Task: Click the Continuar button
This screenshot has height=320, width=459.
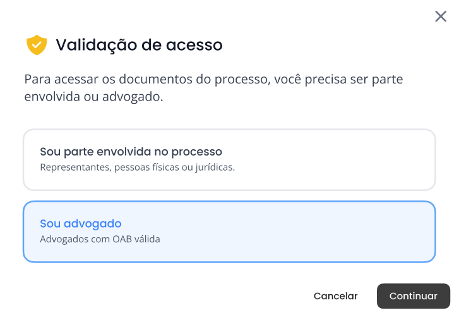Action: tap(414, 296)
